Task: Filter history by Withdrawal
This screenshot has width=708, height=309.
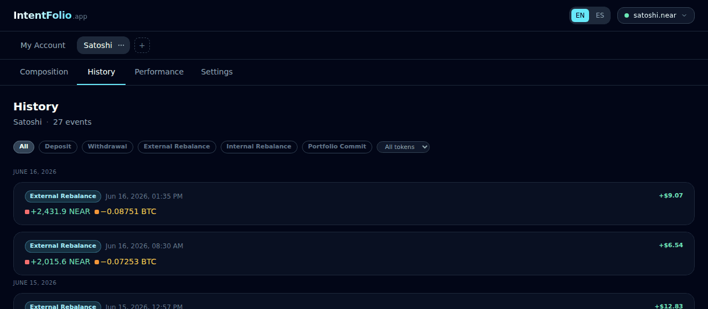Action: [x=107, y=147]
